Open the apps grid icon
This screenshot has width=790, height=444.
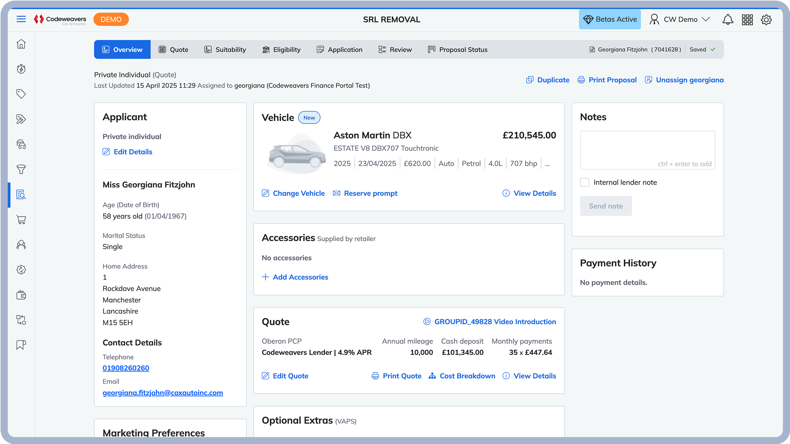747,20
